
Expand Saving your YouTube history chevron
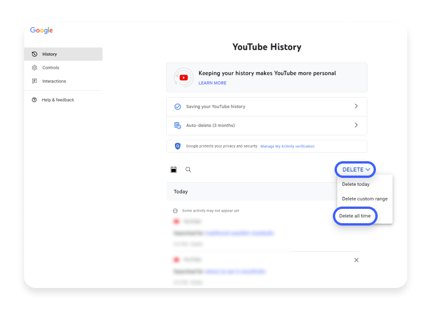(356, 106)
